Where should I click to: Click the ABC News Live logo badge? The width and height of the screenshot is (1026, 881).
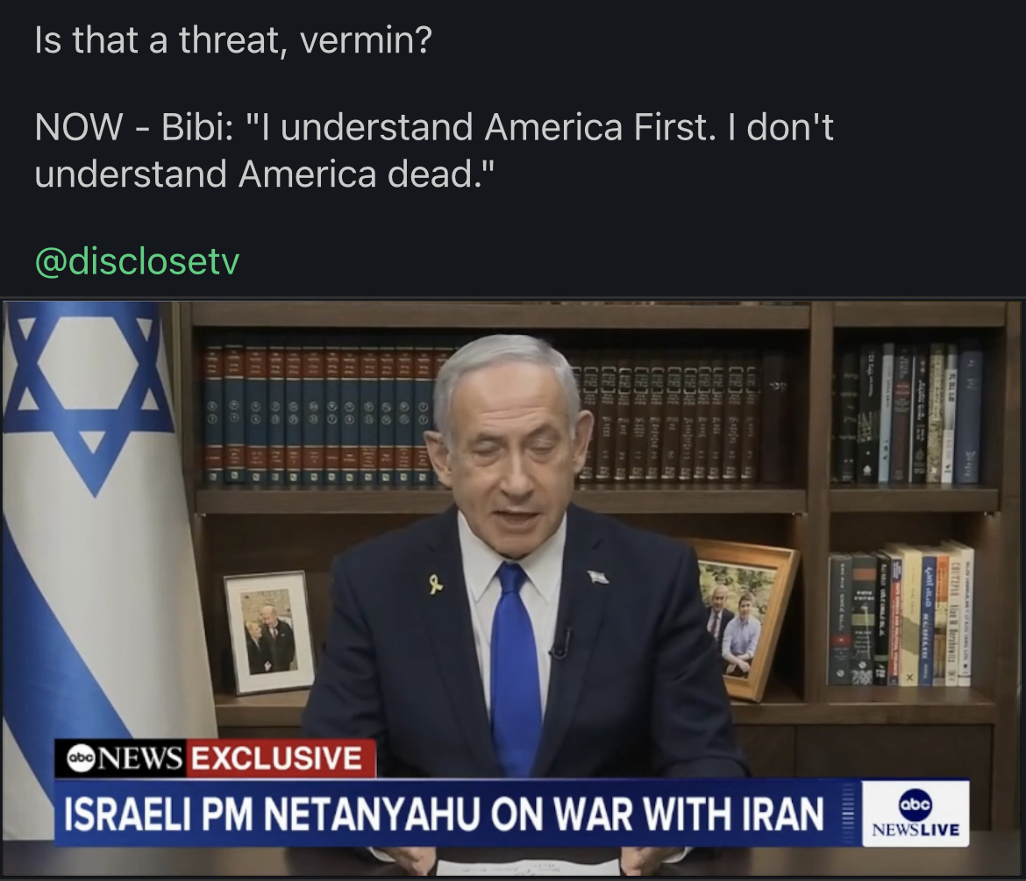coord(915,814)
